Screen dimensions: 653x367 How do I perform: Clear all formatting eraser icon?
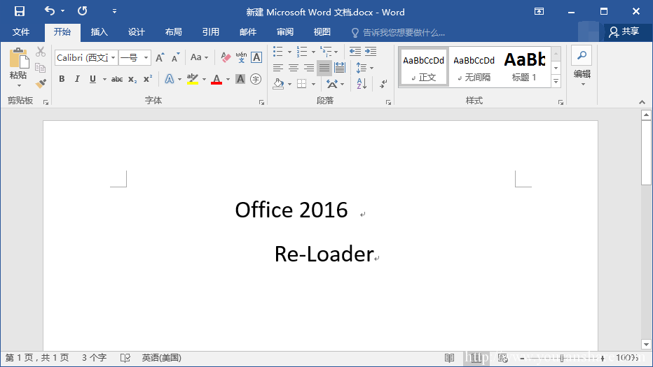pyautogui.click(x=226, y=57)
